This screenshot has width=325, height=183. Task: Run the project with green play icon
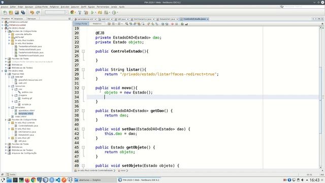tap(92, 13)
